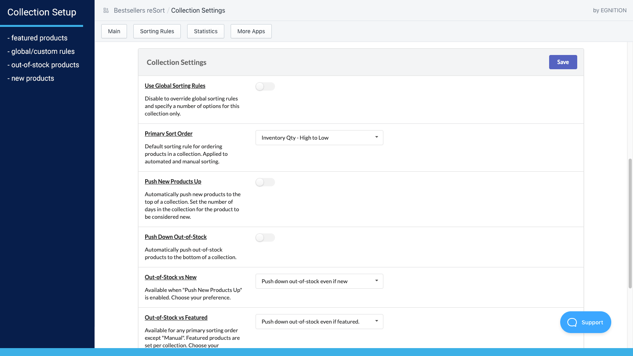
Task: Click the vertical page scrollbar
Action: pos(630,223)
